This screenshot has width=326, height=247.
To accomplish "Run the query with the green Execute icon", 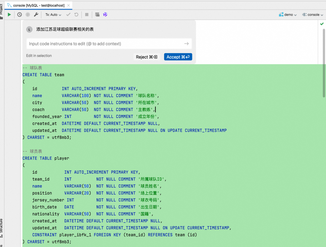I will coord(9,15).
